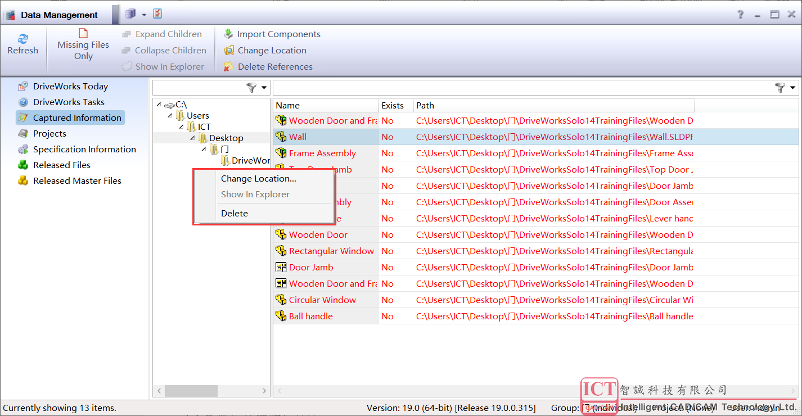Click Delete References in the toolbar
This screenshot has height=416, width=802.
(268, 67)
